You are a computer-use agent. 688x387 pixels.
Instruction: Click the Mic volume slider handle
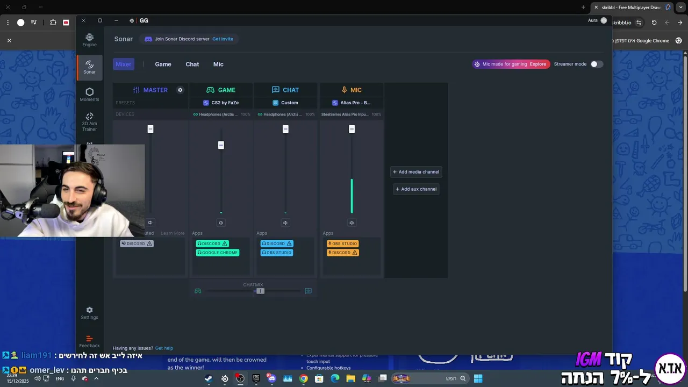[x=352, y=129]
